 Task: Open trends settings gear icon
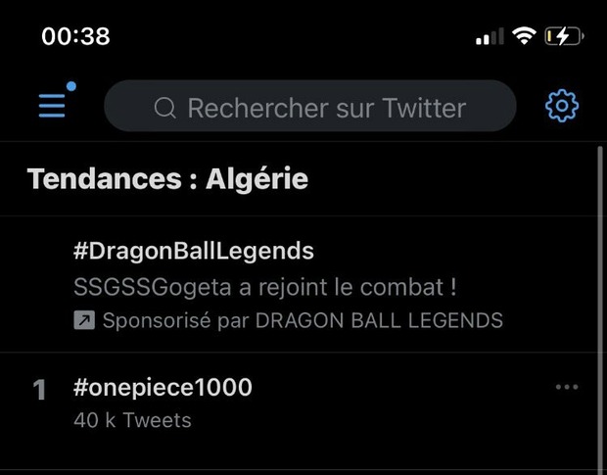tap(561, 106)
